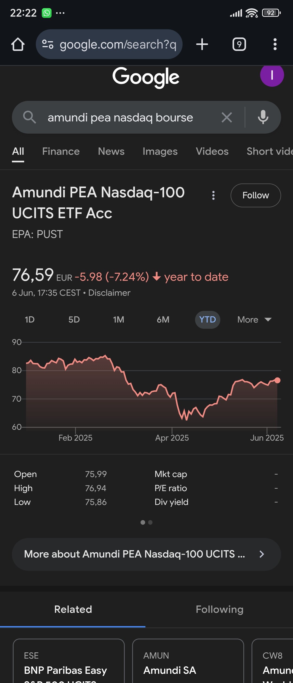The width and height of the screenshot is (293, 683).
Task: Start voice search with microphone icon
Action: coord(263,117)
